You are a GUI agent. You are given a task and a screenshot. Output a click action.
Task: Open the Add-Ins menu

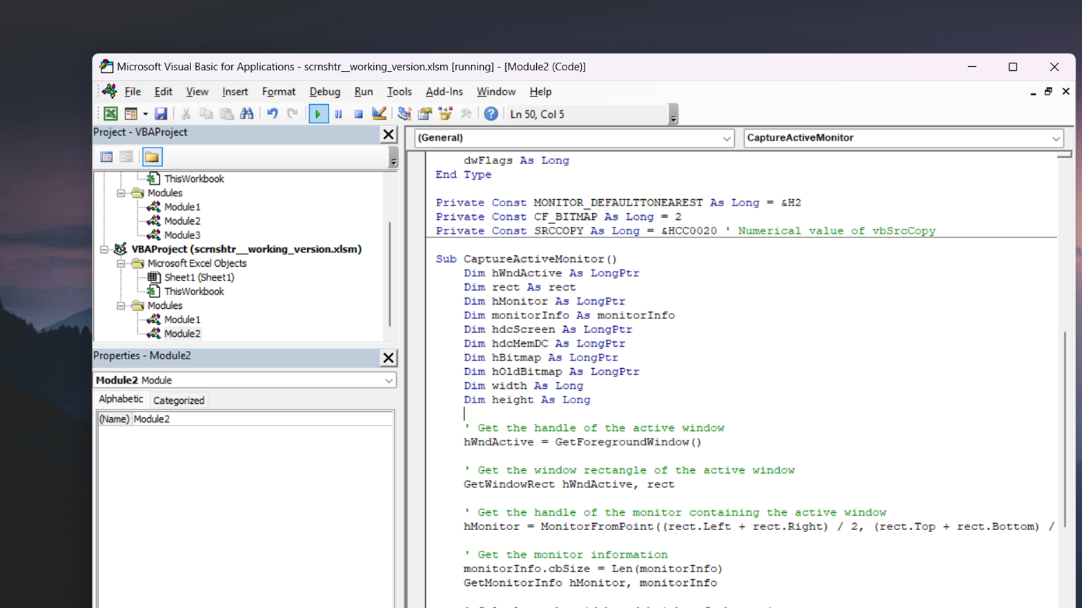[444, 92]
